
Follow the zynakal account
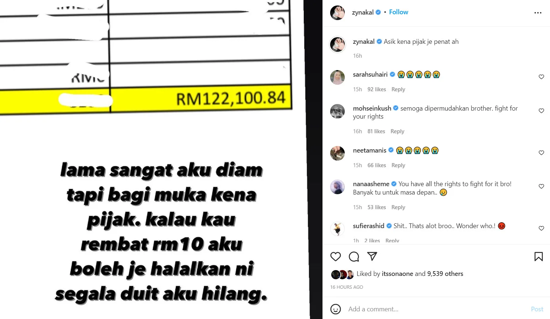(x=398, y=12)
